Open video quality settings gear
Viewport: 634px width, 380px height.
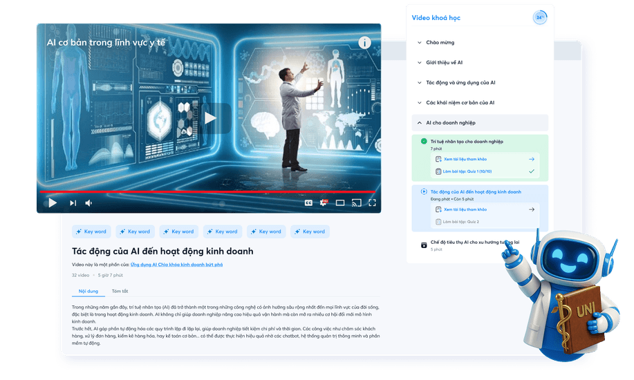tap(324, 203)
